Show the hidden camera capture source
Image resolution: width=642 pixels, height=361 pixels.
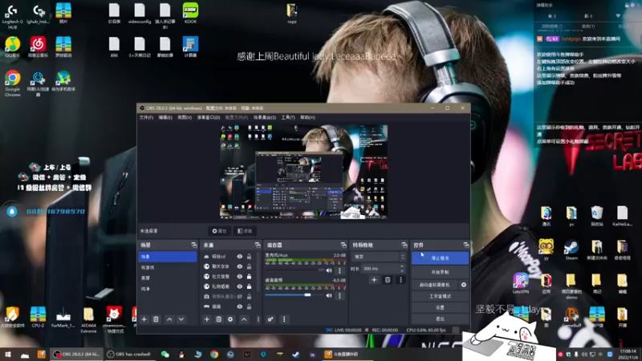tap(240, 296)
